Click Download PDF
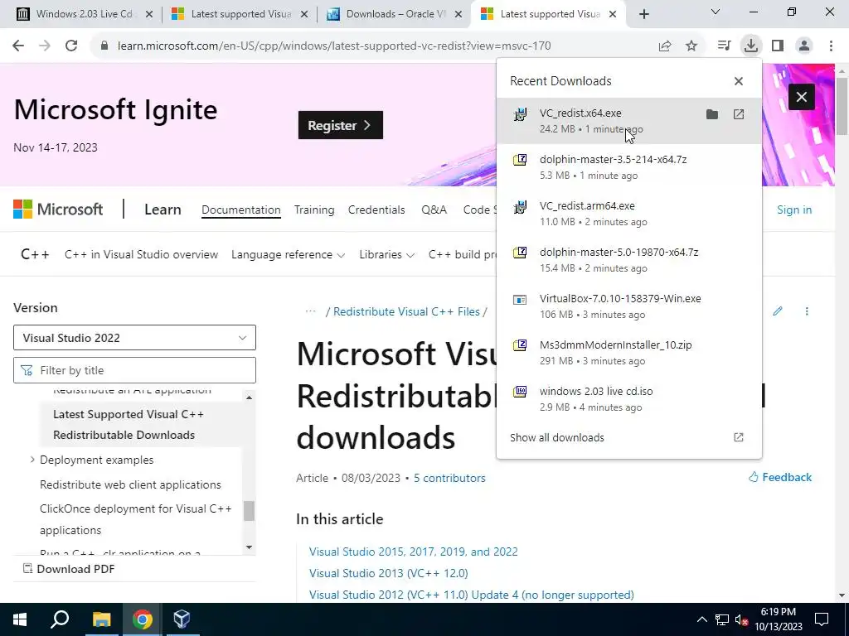The width and height of the screenshot is (849, 636). pos(69,569)
